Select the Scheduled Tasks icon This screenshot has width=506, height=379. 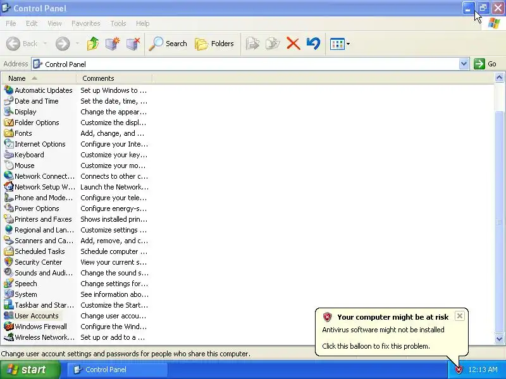tap(9, 251)
